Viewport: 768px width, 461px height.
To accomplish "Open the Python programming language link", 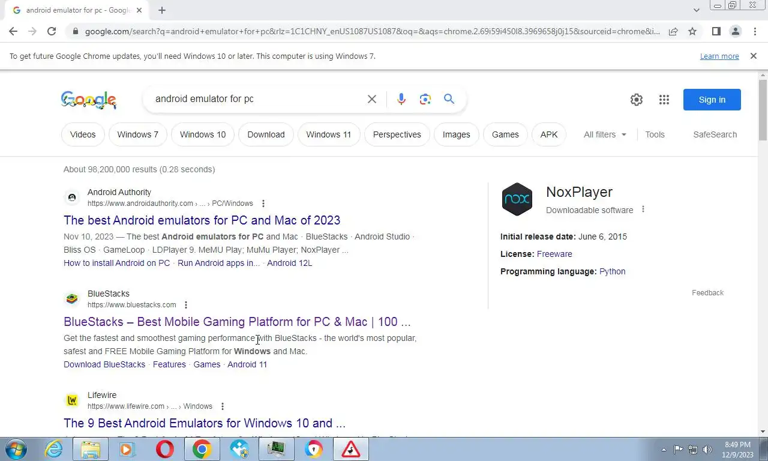I will click(x=612, y=271).
